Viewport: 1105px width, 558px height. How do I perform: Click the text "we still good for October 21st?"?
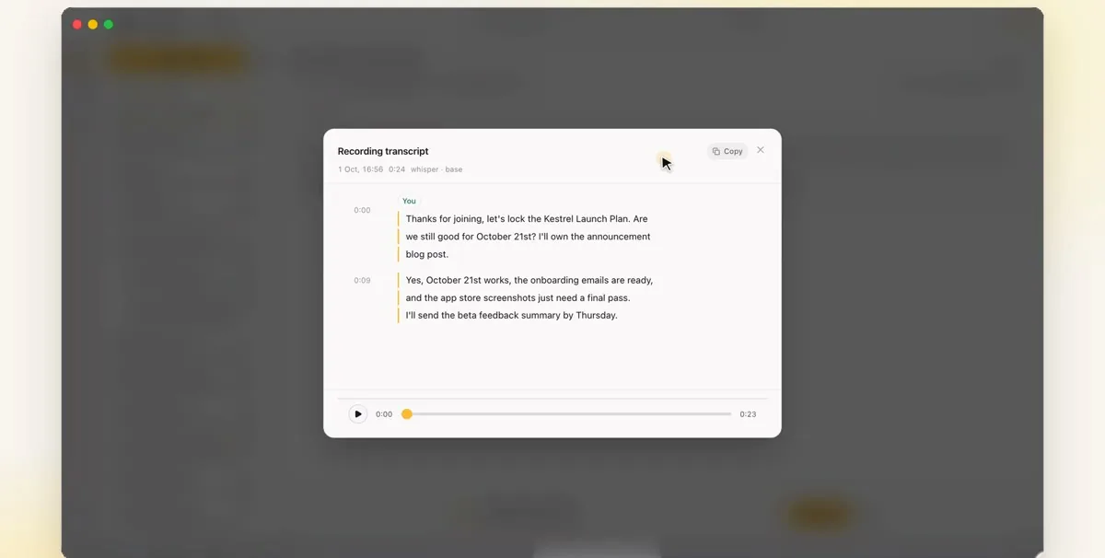point(471,237)
